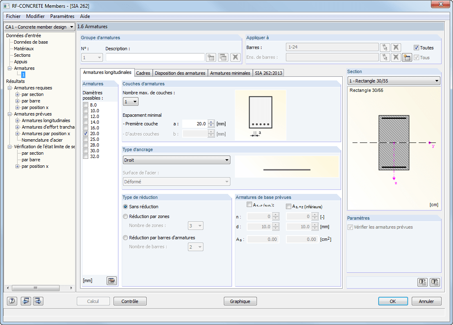Select the reinforcement group 1 tree item
This screenshot has width=453, height=325.
23,75
